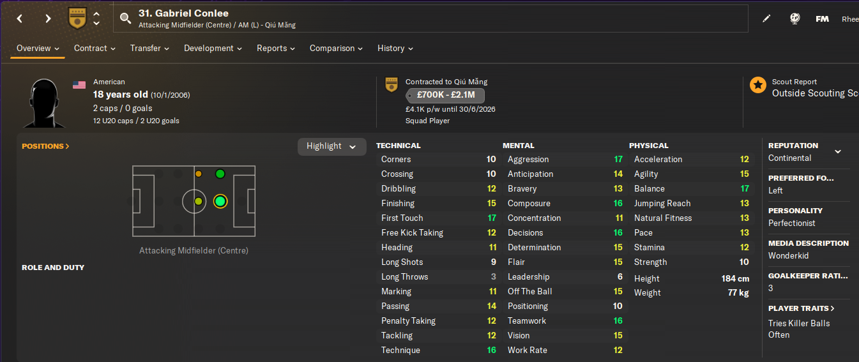The height and width of the screenshot is (362, 859).
Task: Click the pencil edit icon
Action: (x=766, y=19)
